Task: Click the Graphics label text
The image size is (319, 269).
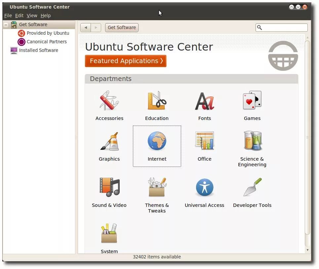Action: pyautogui.click(x=109, y=159)
